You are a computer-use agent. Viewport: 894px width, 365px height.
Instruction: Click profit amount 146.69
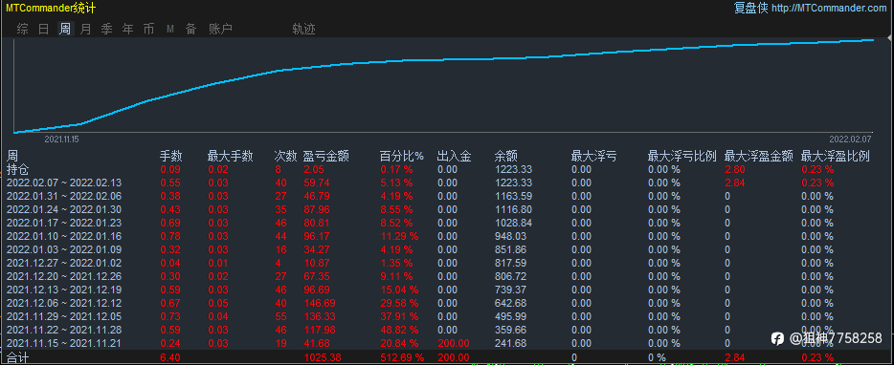point(320,303)
